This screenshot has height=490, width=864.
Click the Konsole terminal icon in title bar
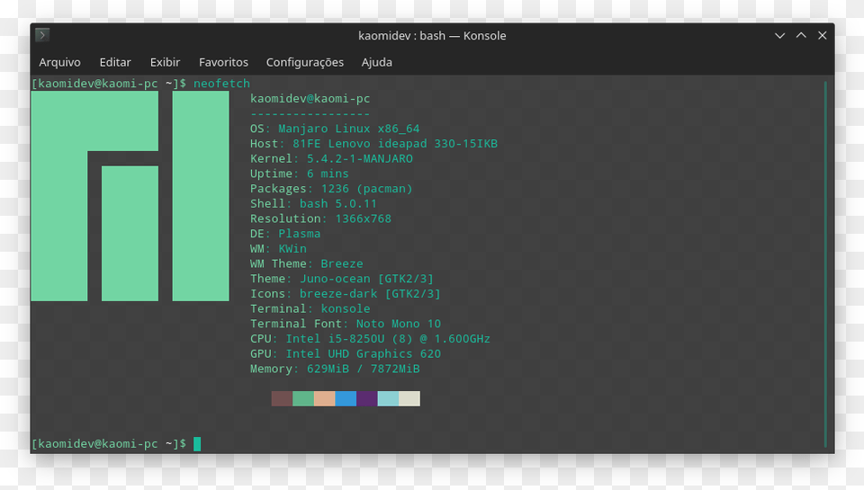click(x=42, y=35)
